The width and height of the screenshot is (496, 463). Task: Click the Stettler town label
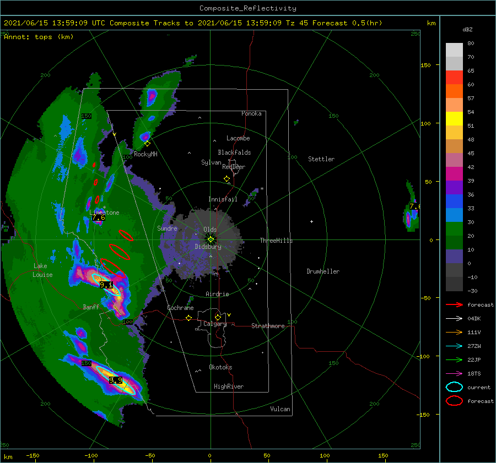(321, 159)
